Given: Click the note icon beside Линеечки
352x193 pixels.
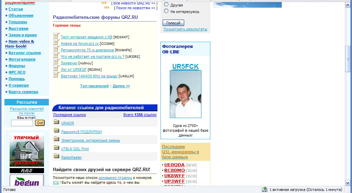Looking at the screenshot, I should pos(56,62).
